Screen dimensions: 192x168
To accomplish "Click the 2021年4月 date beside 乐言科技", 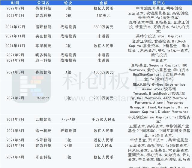I will pyautogui.click(x=15, y=157).
